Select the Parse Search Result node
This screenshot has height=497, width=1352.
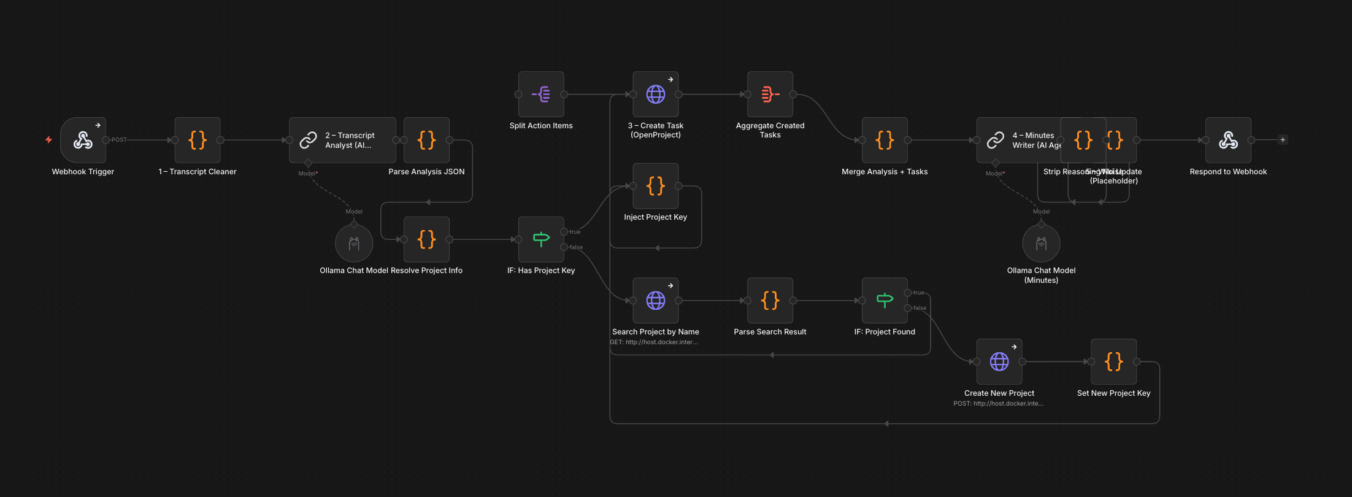(770, 301)
